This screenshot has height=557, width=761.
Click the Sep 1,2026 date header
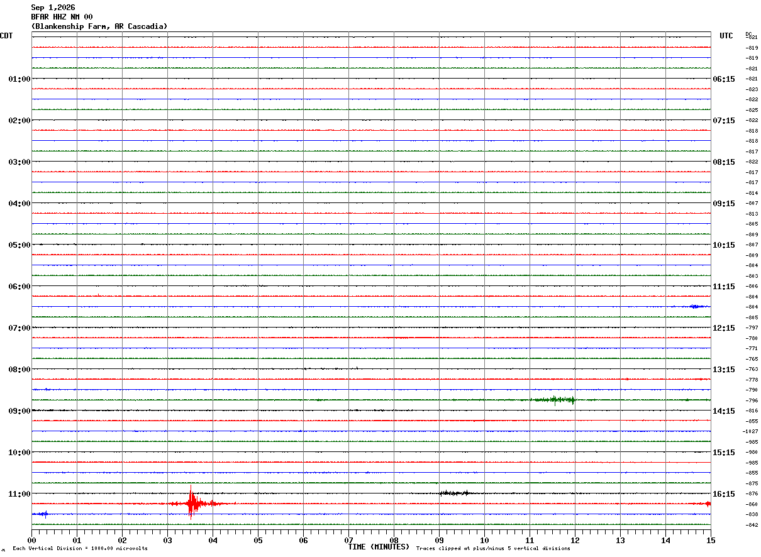coord(53,8)
